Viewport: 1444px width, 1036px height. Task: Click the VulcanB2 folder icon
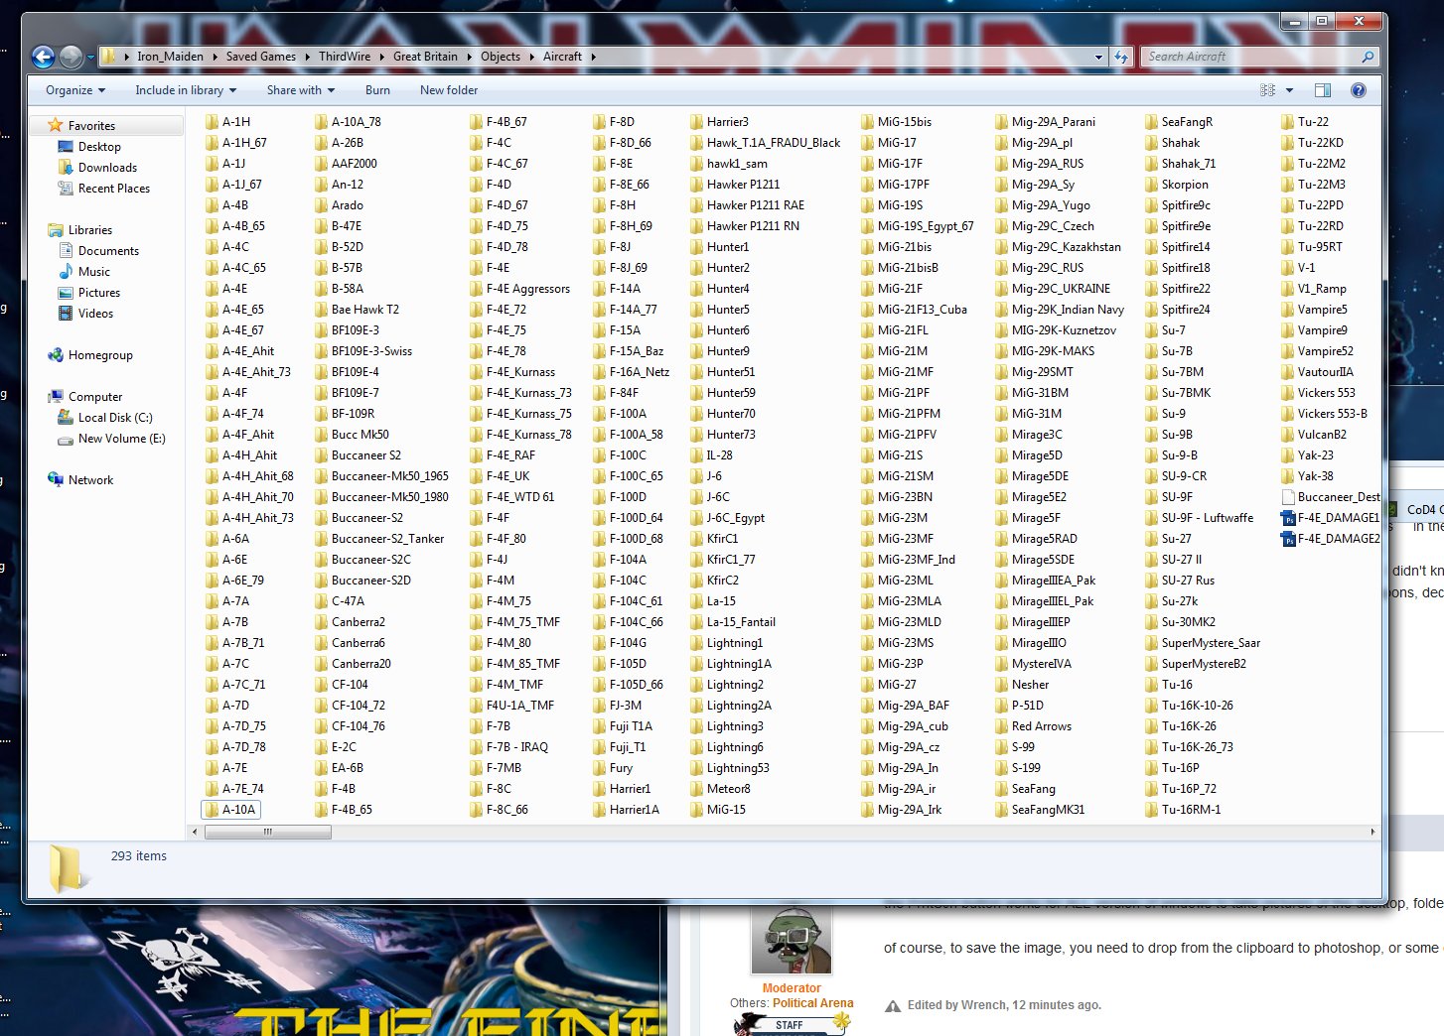[x=1288, y=435]
